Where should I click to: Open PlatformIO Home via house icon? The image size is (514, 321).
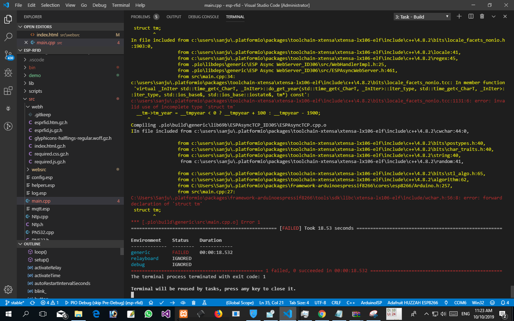coord(151,302)
